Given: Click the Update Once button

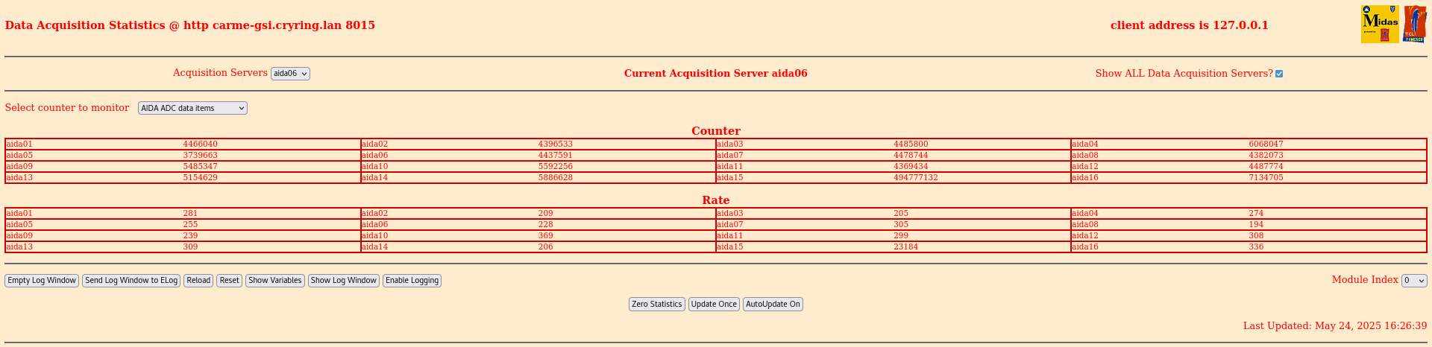Looking at the screenshot, I should (714, 305).
